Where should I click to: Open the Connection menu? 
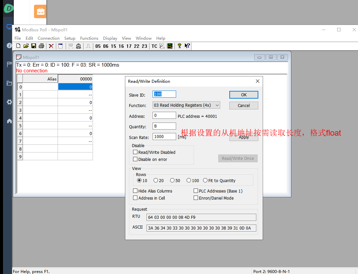tap(48, 38)
